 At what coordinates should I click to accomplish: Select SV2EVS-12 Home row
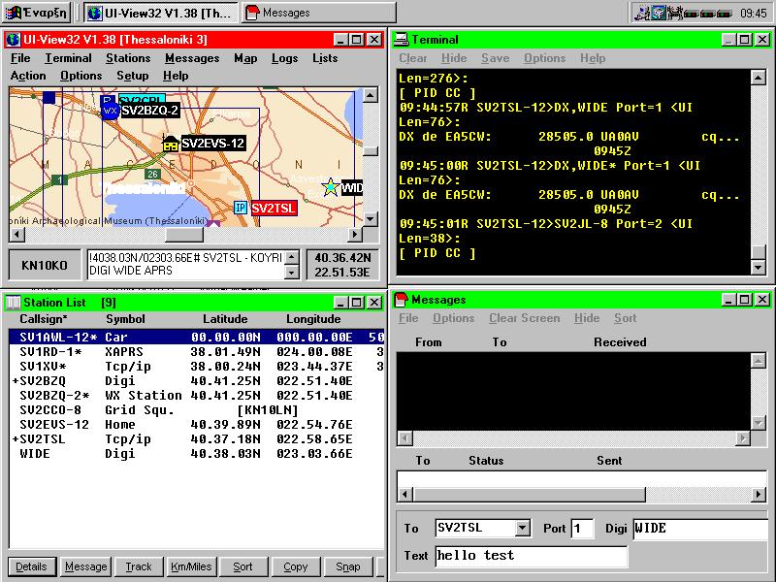coord(197,425)
